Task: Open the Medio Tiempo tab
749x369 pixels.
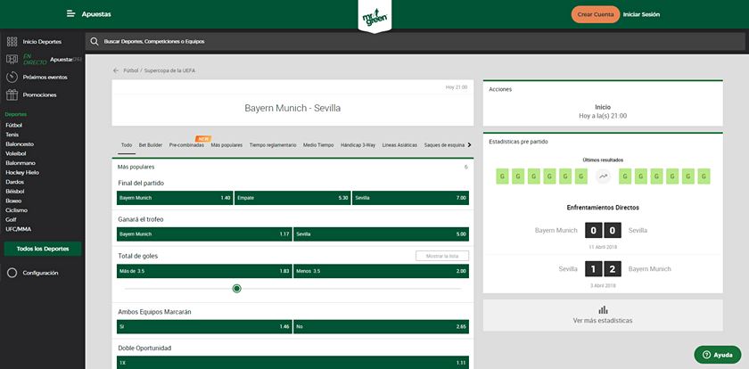Action: 318,145
